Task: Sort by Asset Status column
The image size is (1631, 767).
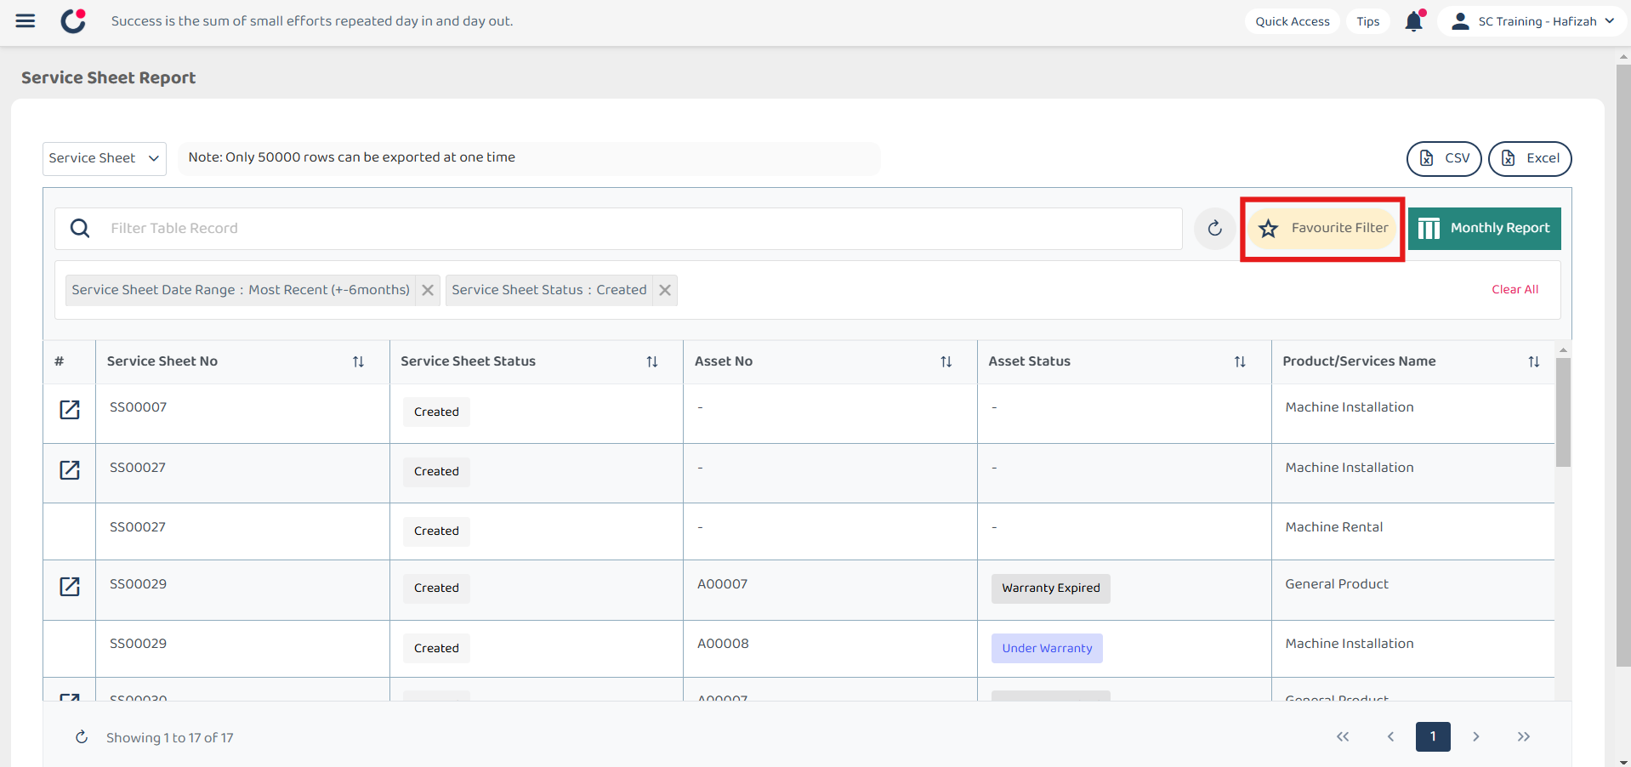Action: pyautogui.click(x=1240, y=361)
